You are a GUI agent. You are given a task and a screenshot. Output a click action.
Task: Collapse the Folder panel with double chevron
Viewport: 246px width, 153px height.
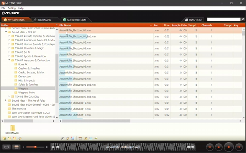[x=56, y=25]
